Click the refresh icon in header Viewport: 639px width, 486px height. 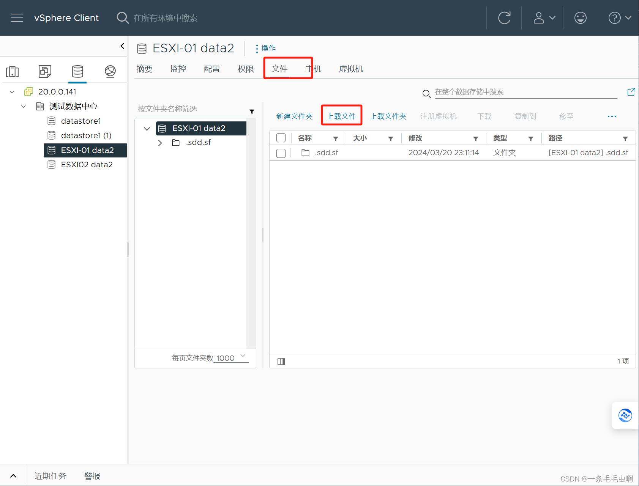tap(504, 18)
